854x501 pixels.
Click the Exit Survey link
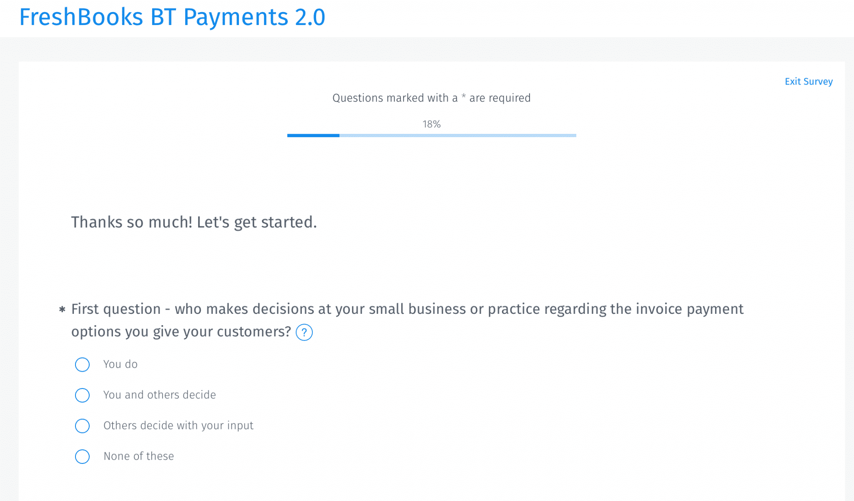point(809,81)
